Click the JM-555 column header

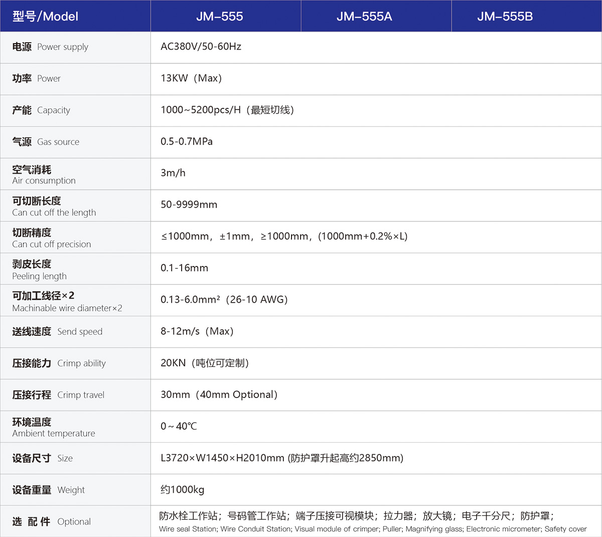[x=220, y=17]
